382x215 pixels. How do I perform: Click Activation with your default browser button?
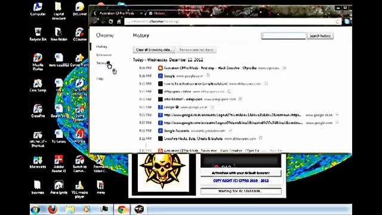click(x=241, y=173)
